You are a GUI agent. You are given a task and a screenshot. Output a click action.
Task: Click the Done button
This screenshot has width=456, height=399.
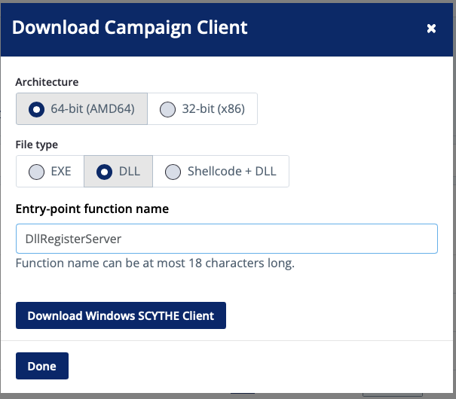[42, 366]
